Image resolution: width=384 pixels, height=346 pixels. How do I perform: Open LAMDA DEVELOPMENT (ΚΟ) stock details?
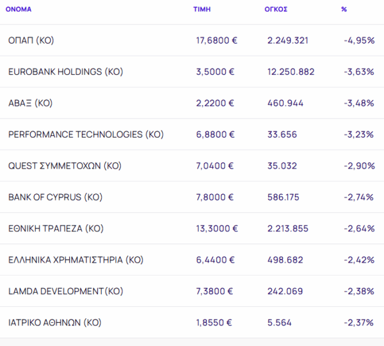(65, 292)
